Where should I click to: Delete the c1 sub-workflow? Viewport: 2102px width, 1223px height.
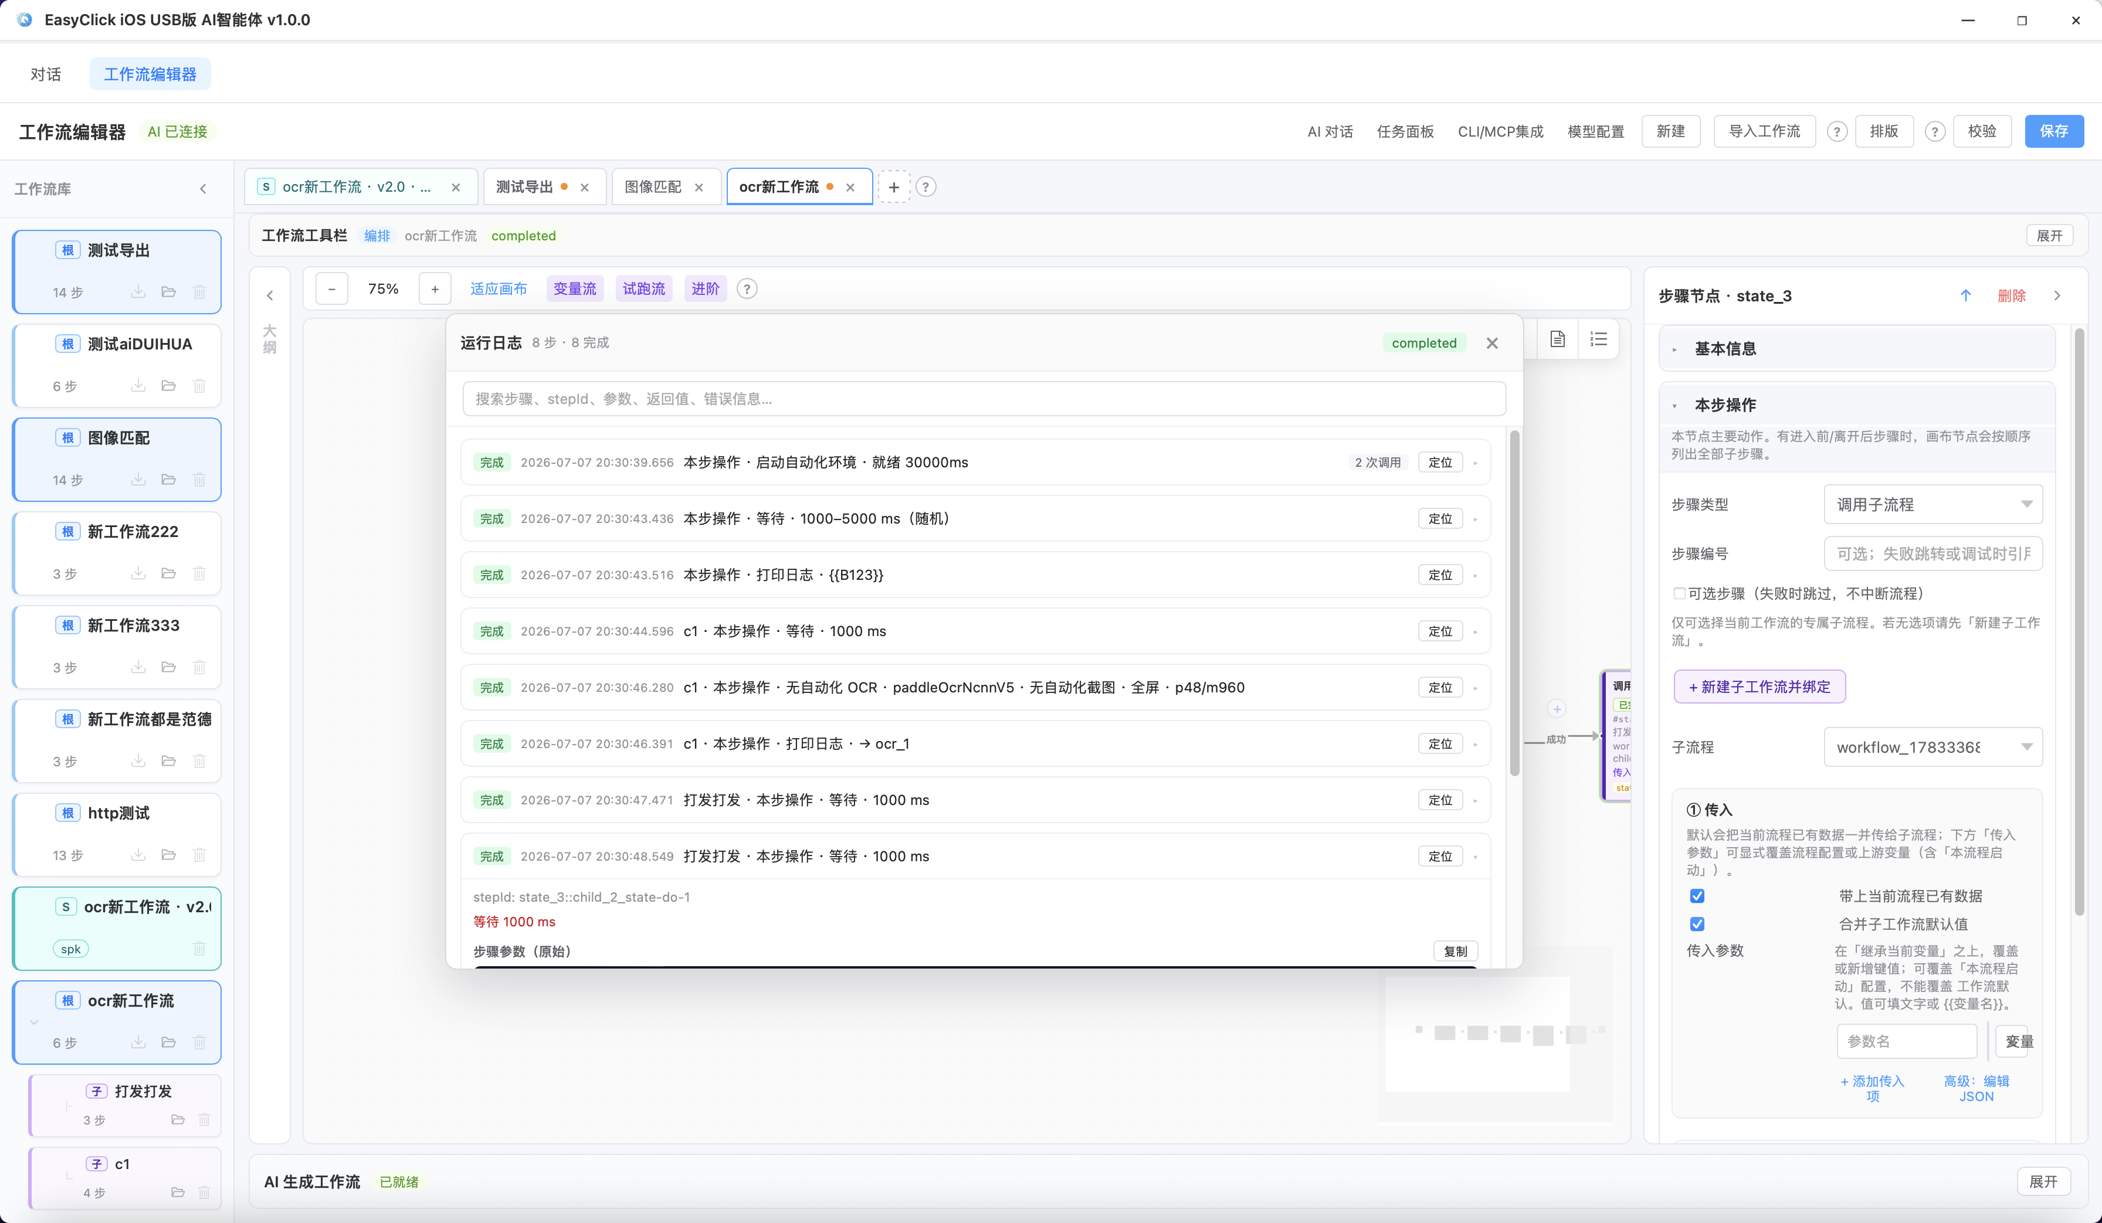point(204,1192)
